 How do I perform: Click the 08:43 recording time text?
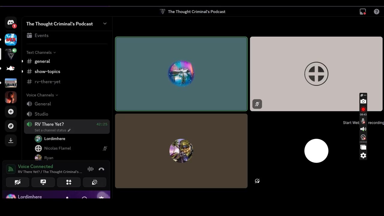363,115
